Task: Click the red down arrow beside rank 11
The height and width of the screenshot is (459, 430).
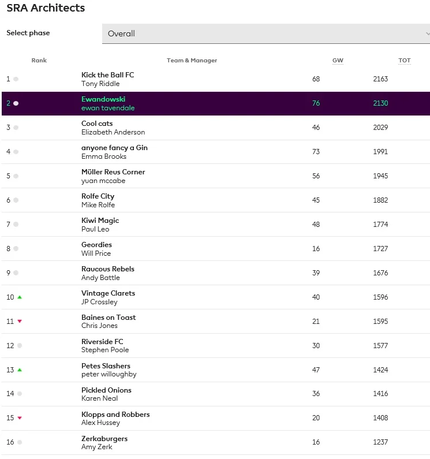Action: click(20, 322)
